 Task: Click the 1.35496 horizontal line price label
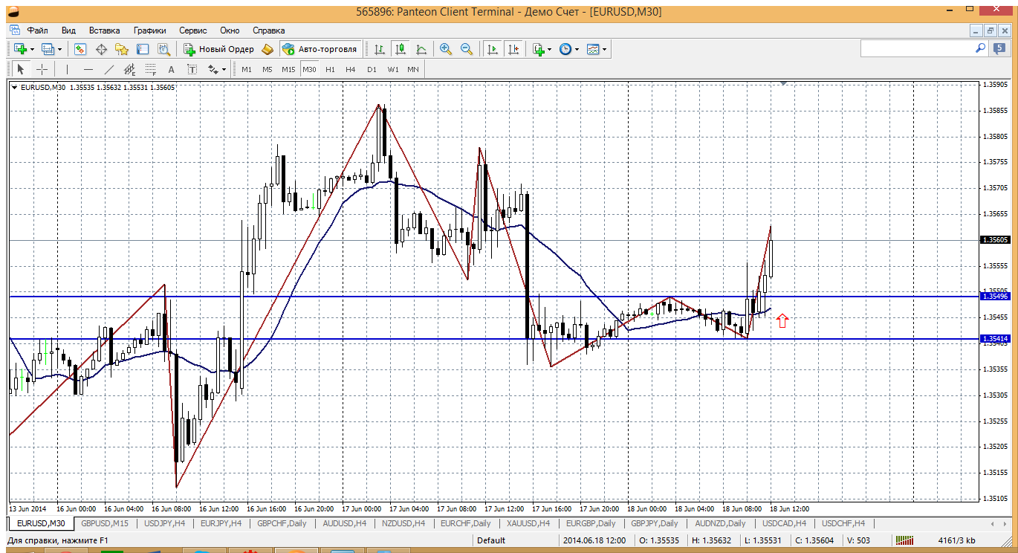pyautogui.click(x=995, y=297)
